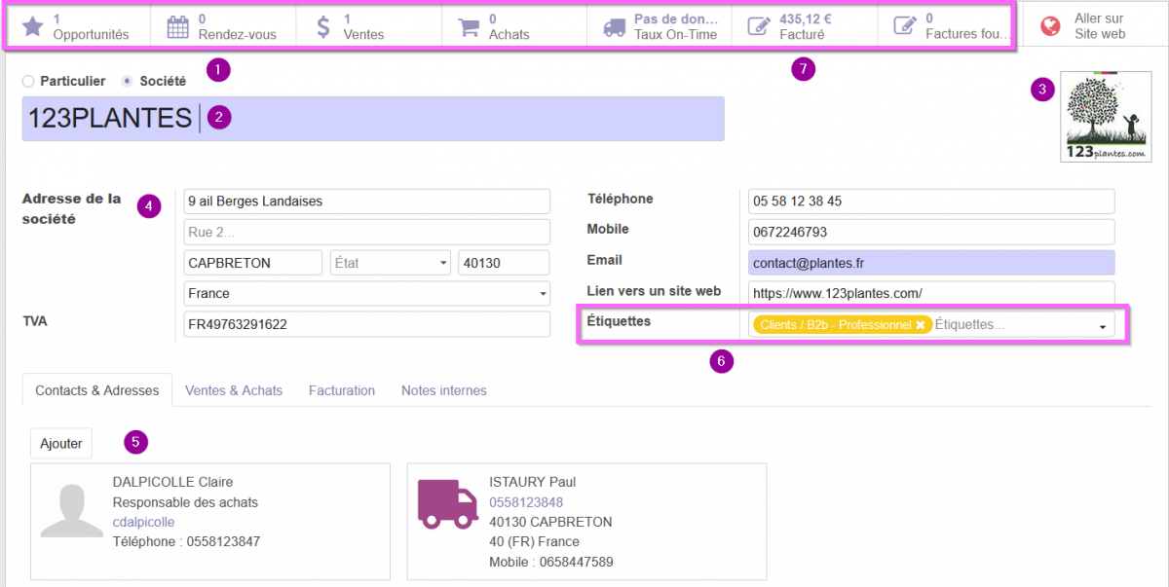
Task: Click the 40130 postal code field
Action: pyautogui.click(x=505, y=263)
